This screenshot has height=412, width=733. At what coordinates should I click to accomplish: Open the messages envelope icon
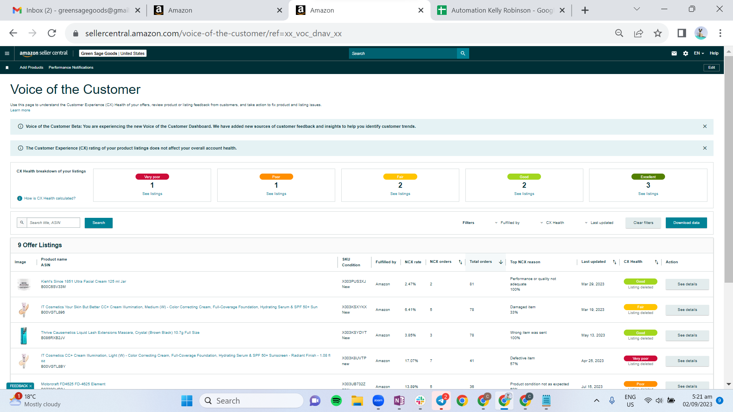(x=674, y=53)
